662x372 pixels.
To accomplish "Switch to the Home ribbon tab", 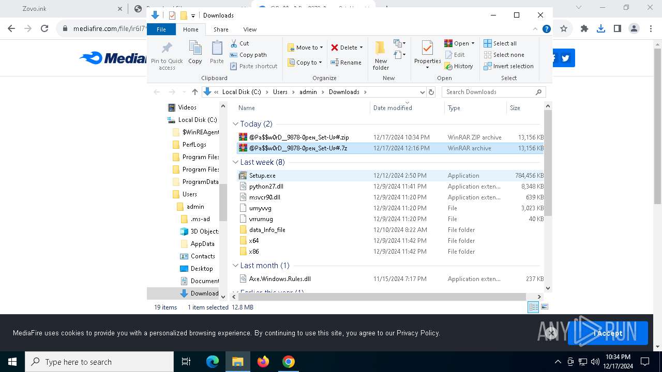I will click(x=190, y=29).
